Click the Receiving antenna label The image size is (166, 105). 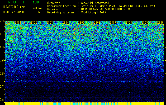61,12
